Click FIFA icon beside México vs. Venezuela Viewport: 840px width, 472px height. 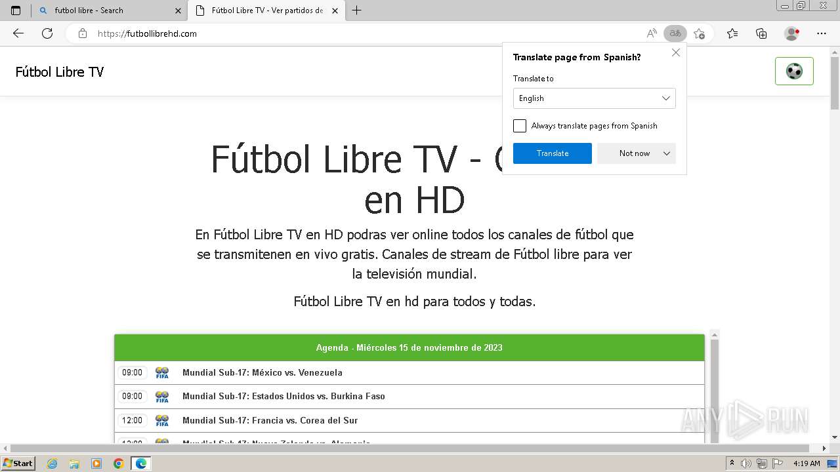[x=162, y=372]
